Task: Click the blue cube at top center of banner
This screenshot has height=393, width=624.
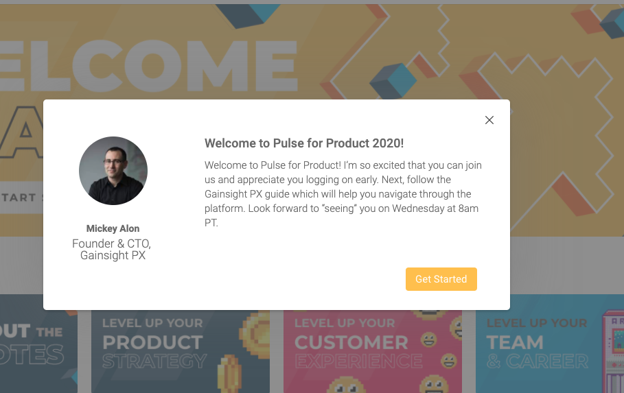Action: pyautogui.click(x=249, y=15)
